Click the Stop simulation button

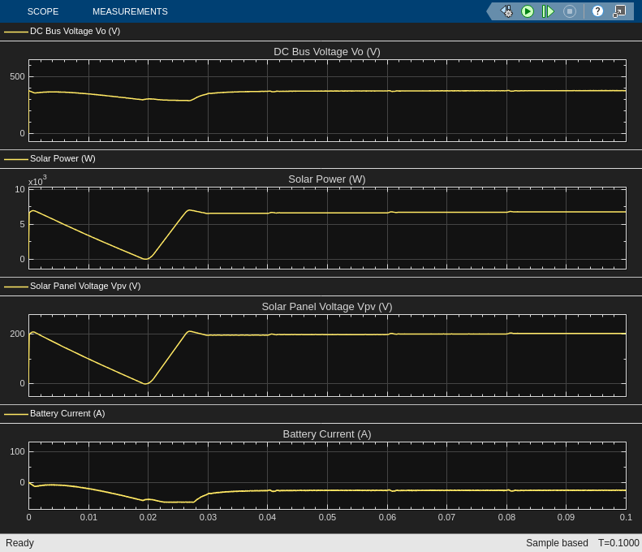[570, 11]
